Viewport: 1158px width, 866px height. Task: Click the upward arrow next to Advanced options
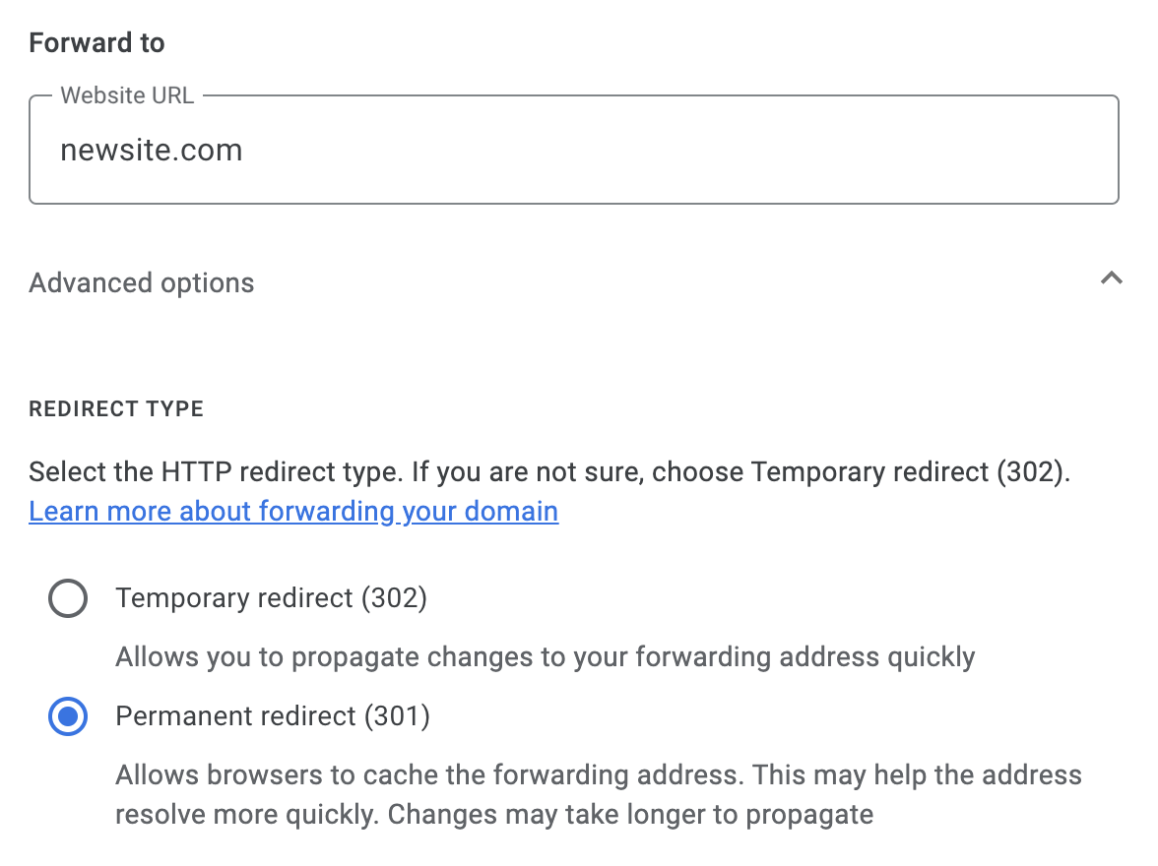click(x=1112, y=278)
